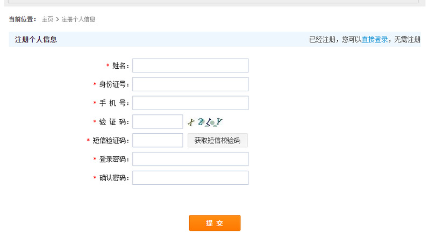The image size is (429, 246).
Task: Click the 注册个人信息 section header title
Action: pos(36,40)
